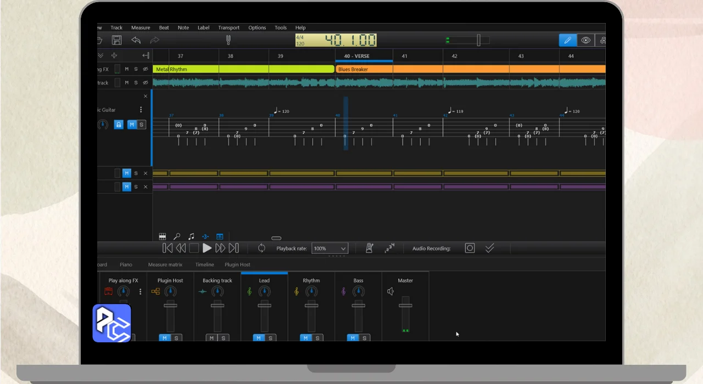Click the metronome icon

tap(370, 249)
